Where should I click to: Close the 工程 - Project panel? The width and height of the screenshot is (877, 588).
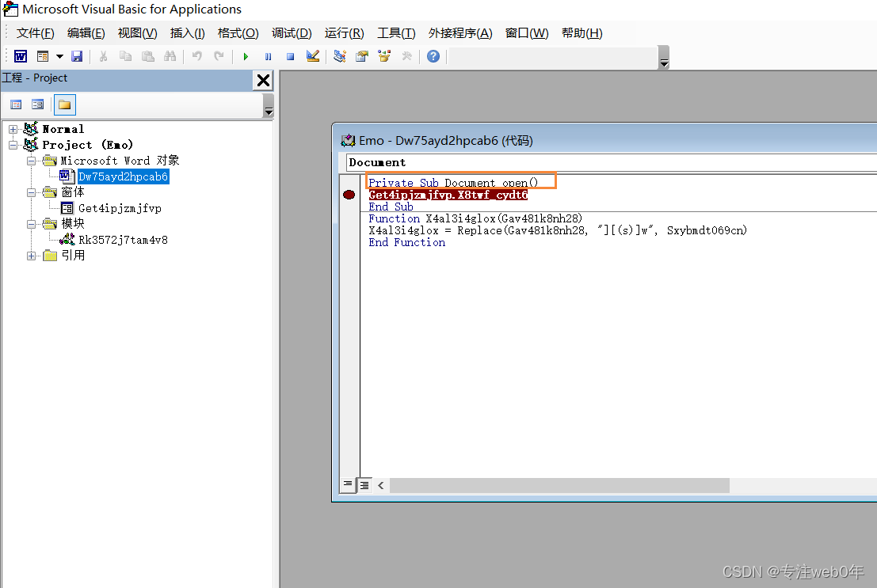pos(263,81)
